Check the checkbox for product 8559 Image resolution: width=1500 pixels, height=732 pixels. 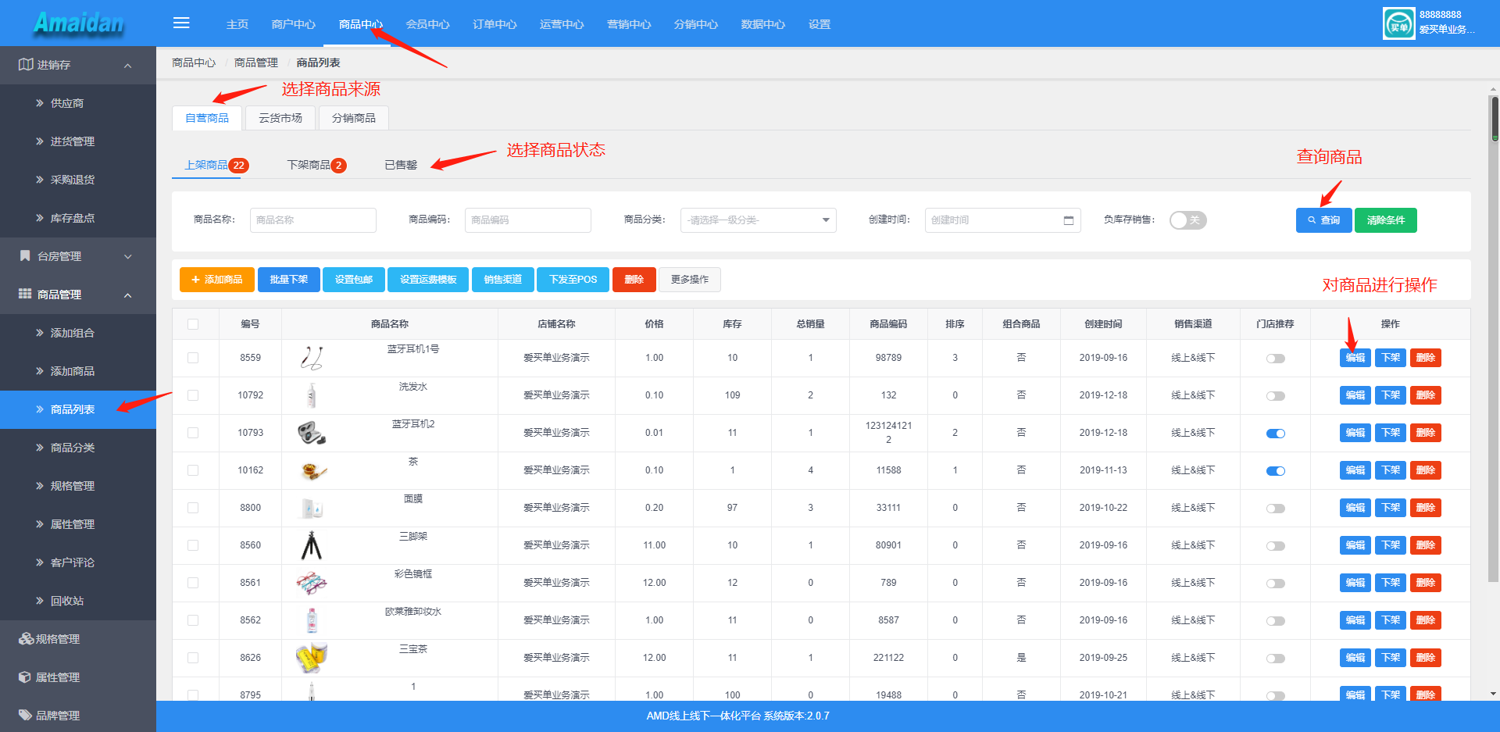pos(193,358)
